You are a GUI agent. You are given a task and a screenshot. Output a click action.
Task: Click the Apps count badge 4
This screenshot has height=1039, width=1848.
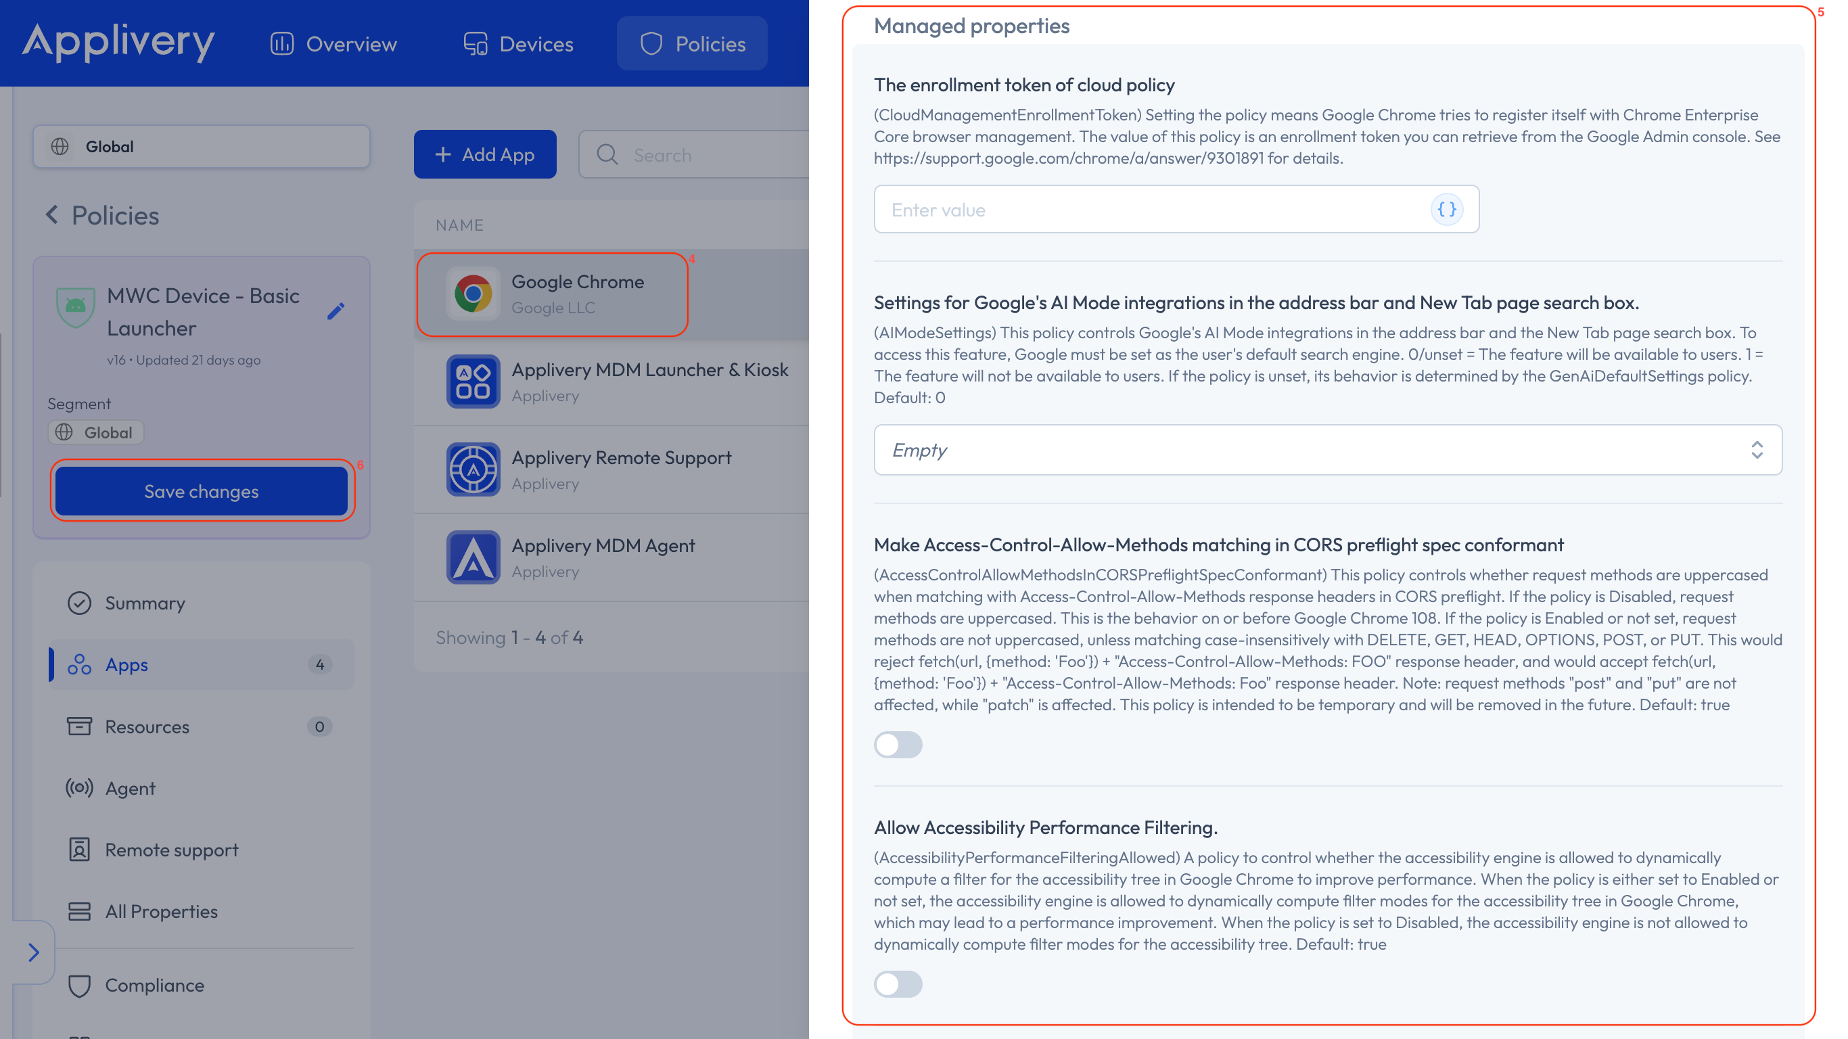pyautogui.click(x=319, y=664)
